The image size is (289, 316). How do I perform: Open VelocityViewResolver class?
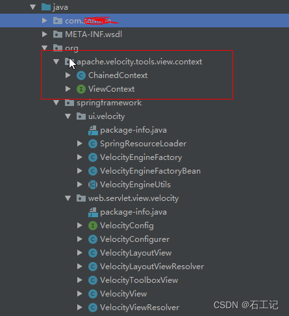click(x=140, y=308)
